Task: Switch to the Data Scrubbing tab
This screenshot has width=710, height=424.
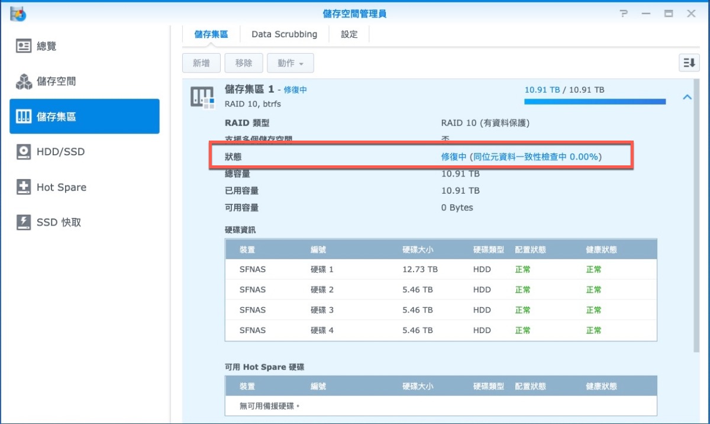Action: 284,34
